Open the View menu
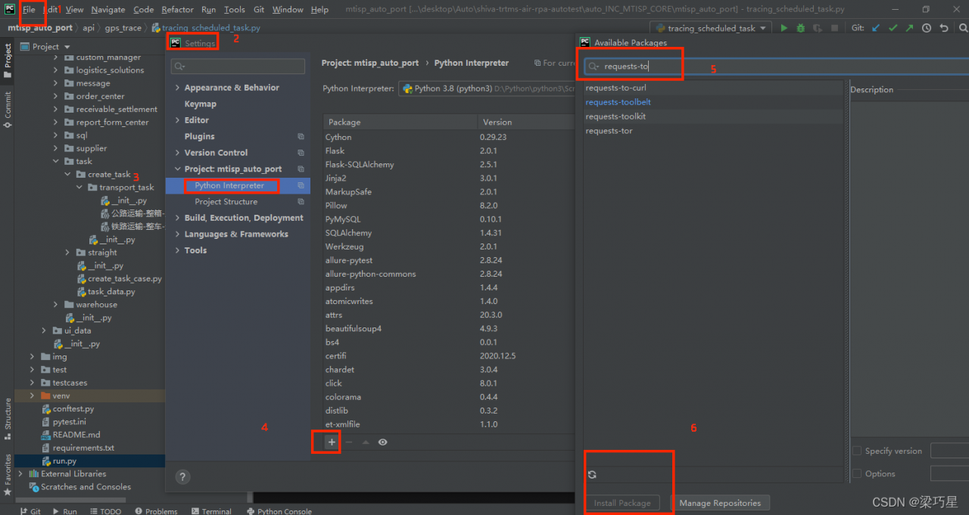Screen dimensions: 969x515 [74, 10]
